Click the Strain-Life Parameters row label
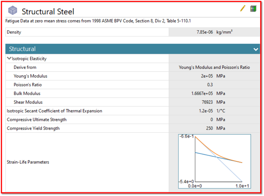The height and width of the screenshot is (196, 264). tap(28, 162)
